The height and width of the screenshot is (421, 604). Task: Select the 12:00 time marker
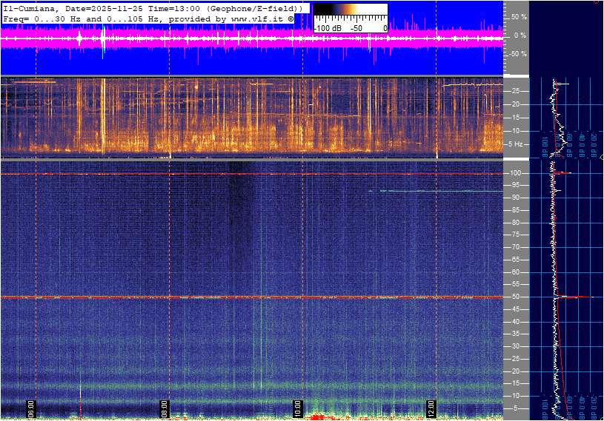431,407
